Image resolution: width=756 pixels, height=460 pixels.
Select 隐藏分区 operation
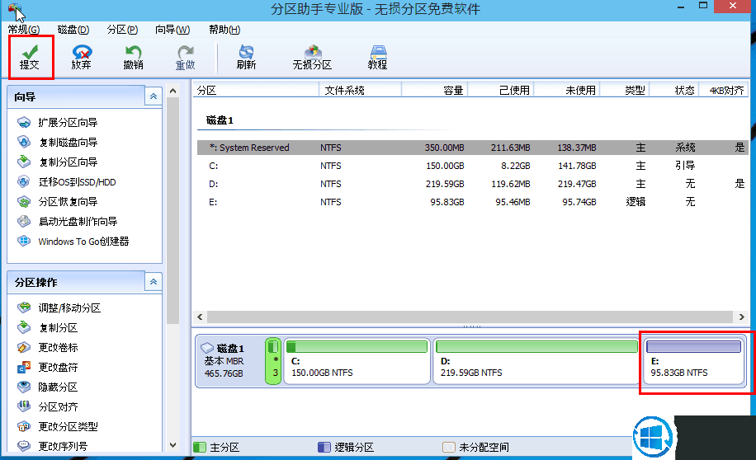tap(47, 387)
